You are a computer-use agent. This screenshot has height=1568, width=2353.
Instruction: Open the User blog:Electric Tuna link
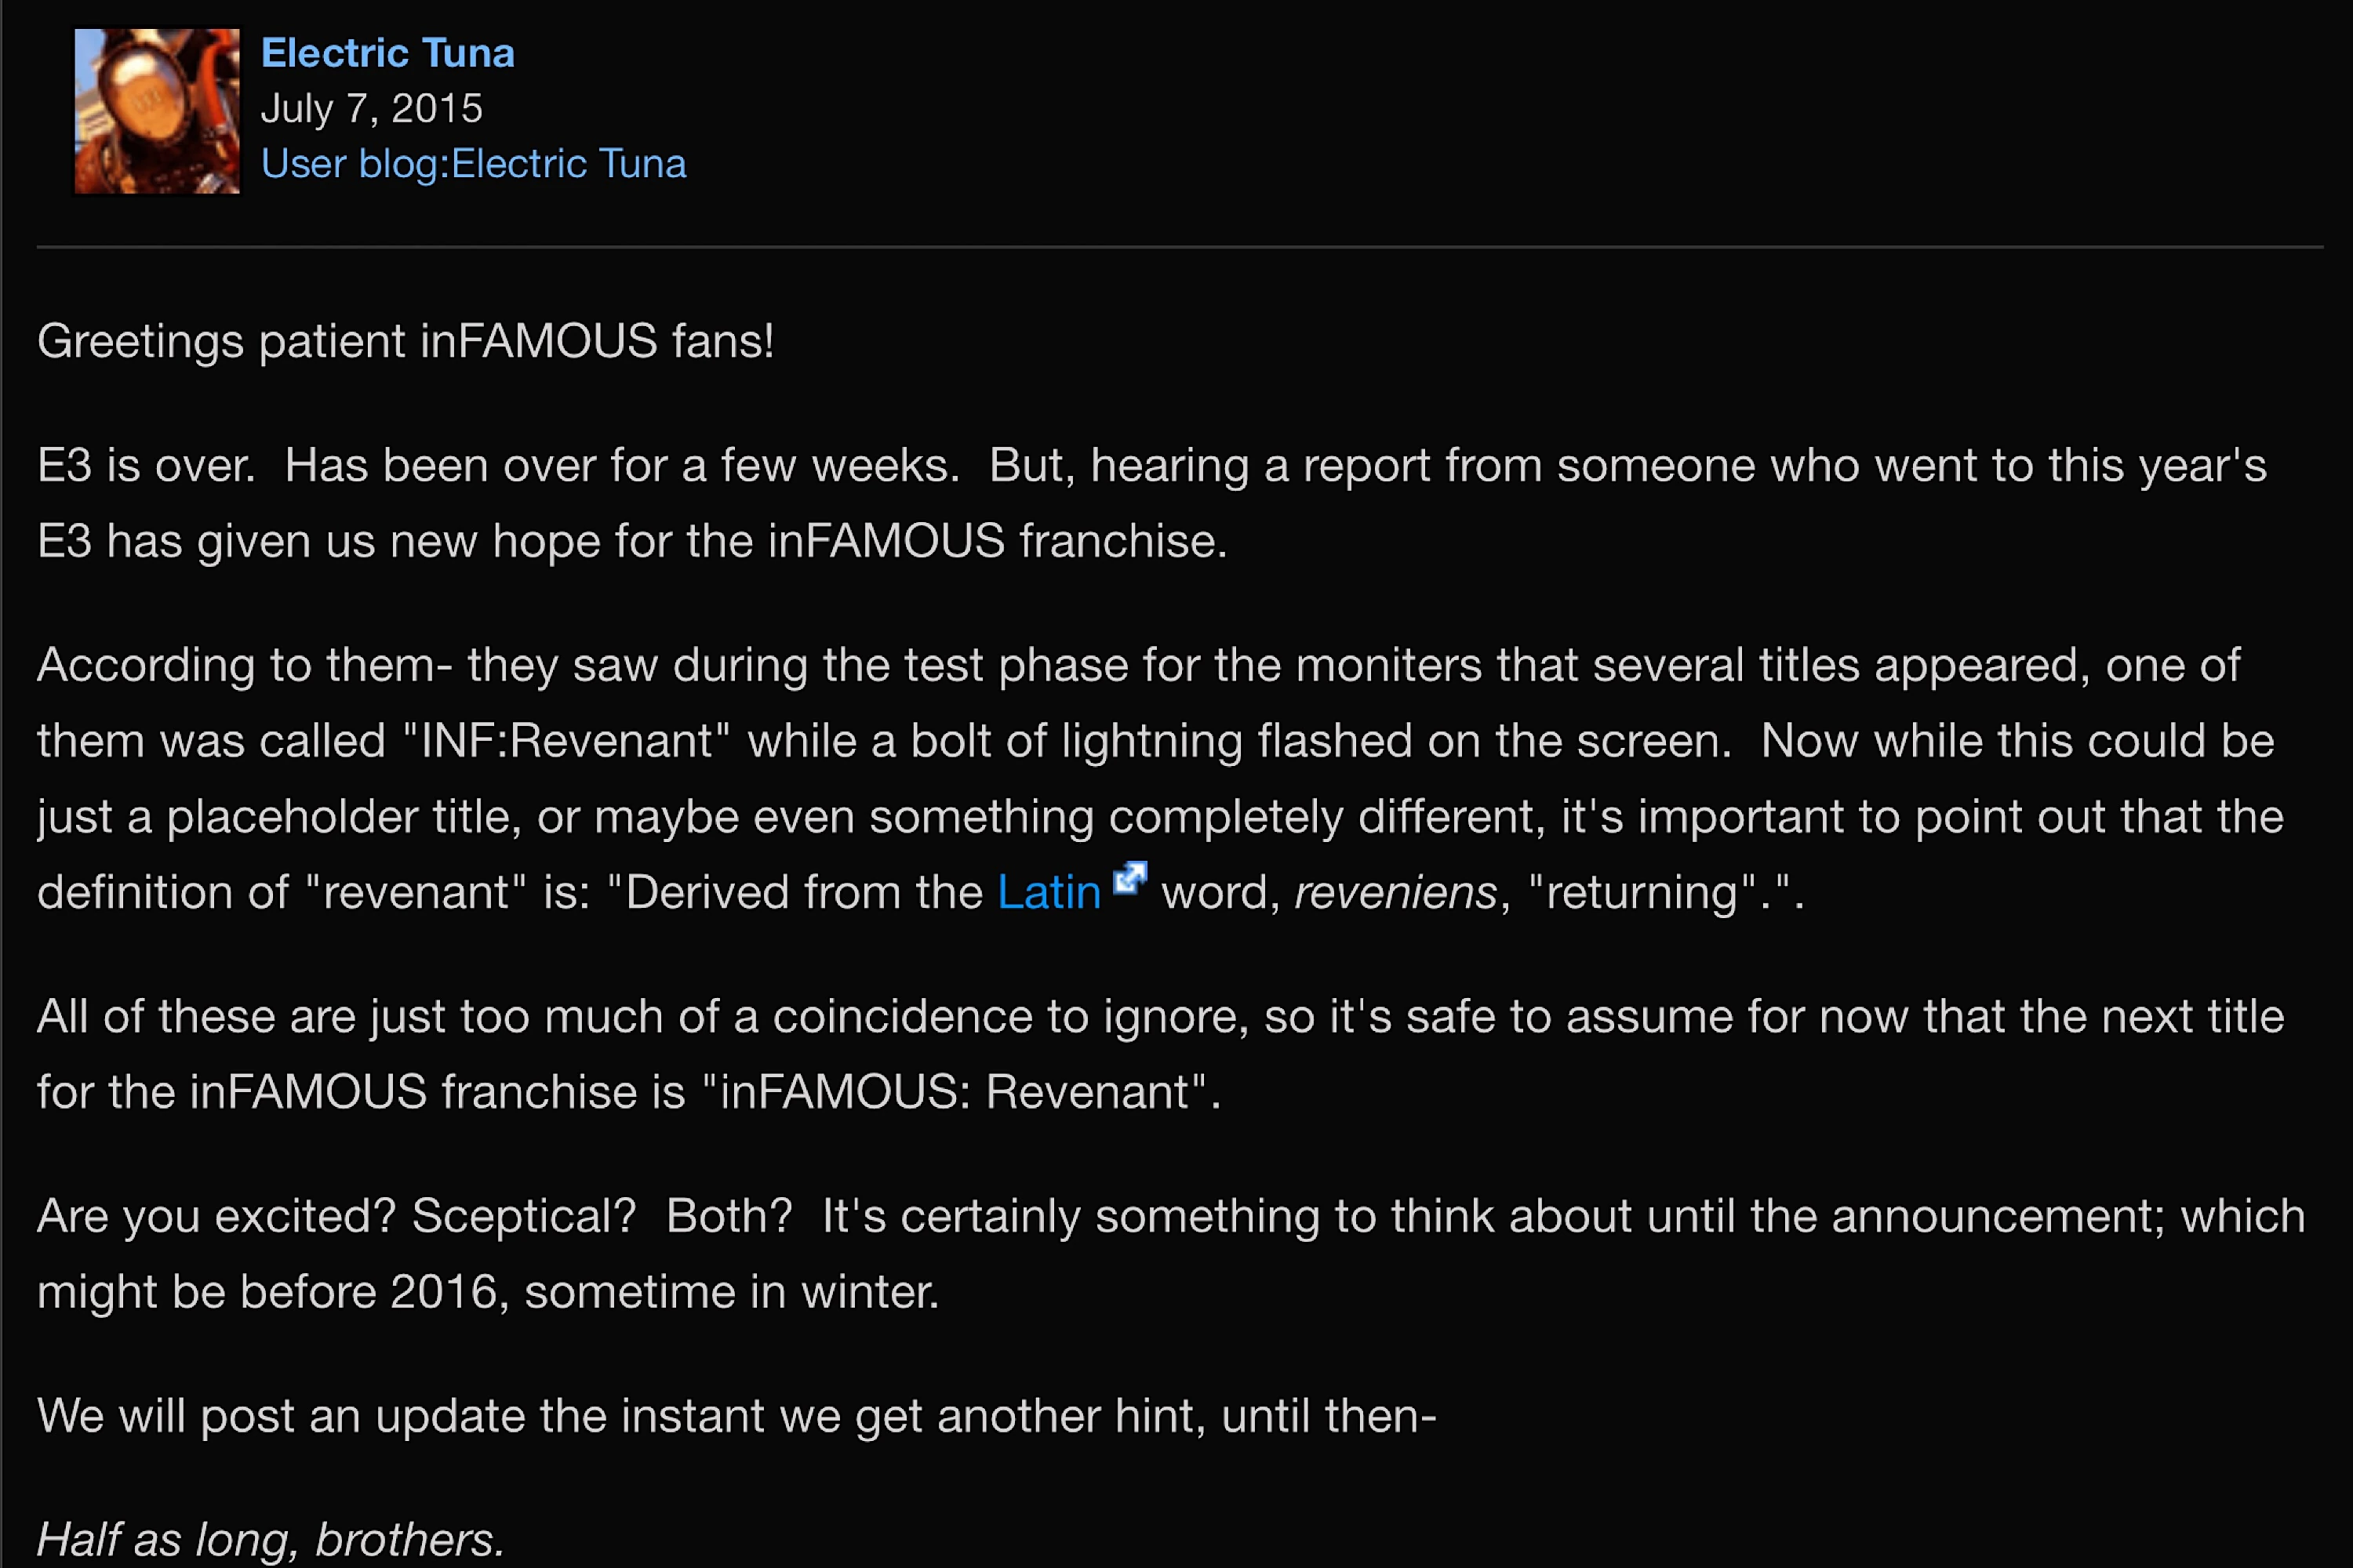(473, 164)
